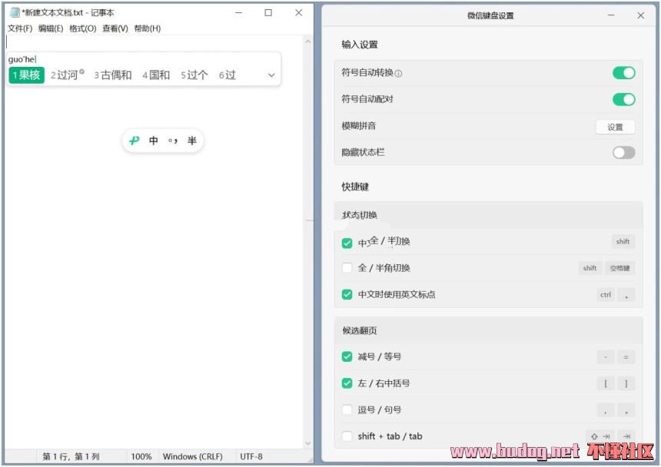This screenshot has width=661, height=467.
Task: Click the Notepad app icon in title bar
Action: pos(14,13)
